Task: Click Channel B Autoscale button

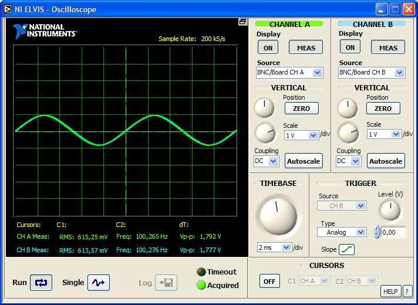Action: tap(386, 161)
